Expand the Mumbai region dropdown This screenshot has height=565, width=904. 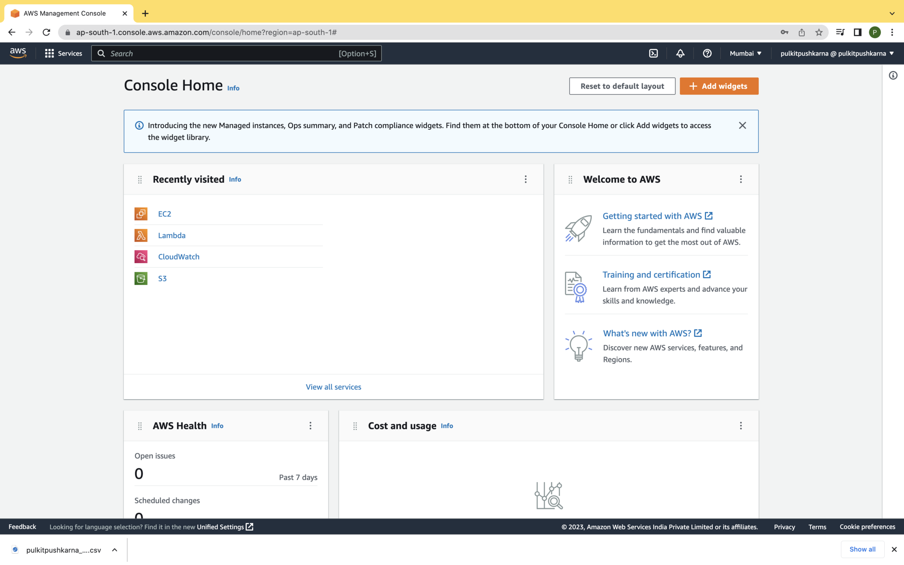pyautogui.click(x=745, y=53)
